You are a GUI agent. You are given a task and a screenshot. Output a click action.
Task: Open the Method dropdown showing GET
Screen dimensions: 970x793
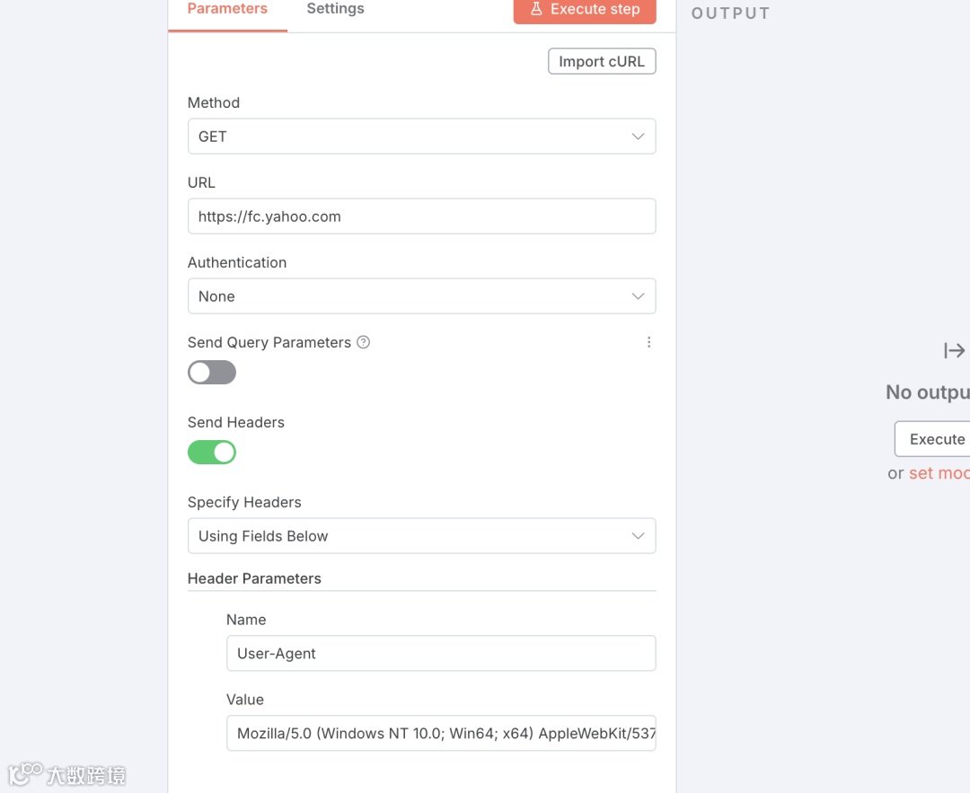[x=404, y=137]
